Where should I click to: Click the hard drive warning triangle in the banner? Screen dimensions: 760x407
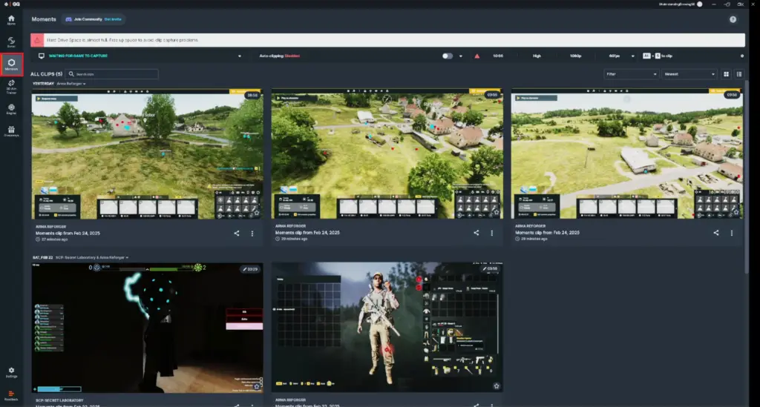tap(37, 40)
